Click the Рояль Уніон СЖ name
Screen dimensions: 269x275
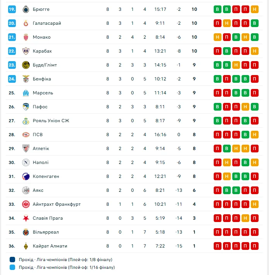pos(50,121)
